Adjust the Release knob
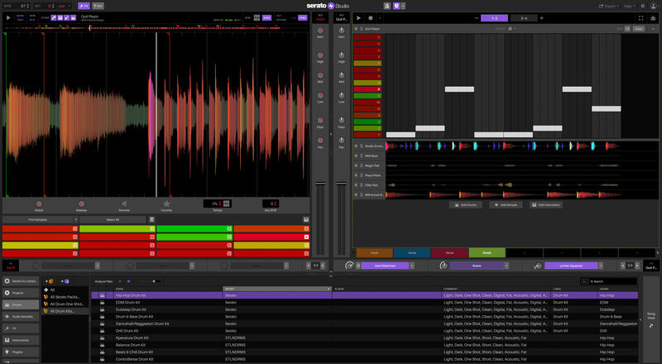The height and width of the screenshot is (364, 662). [81, 204]
